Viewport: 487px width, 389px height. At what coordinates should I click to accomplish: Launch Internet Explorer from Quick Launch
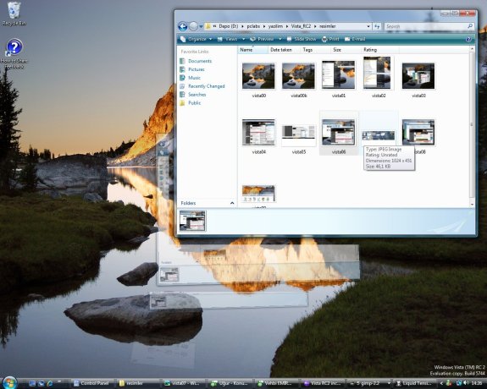click(49, 384)
